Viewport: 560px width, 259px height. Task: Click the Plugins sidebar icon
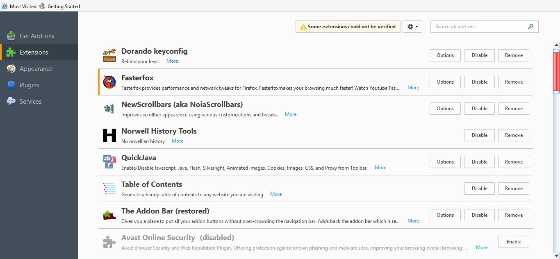(x=11, y=85)
